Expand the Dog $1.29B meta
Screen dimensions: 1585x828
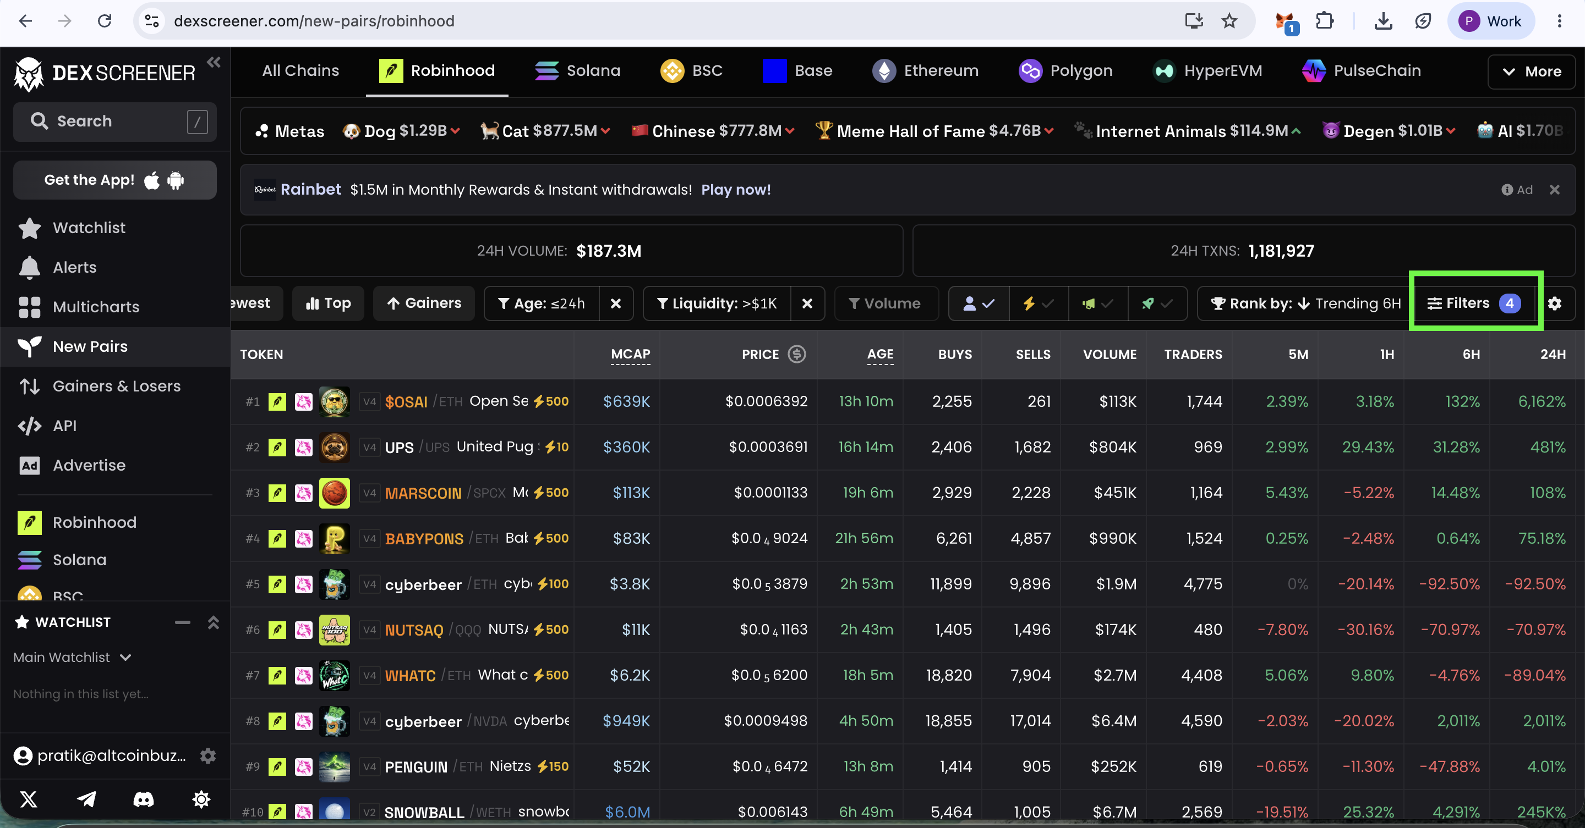401,131
